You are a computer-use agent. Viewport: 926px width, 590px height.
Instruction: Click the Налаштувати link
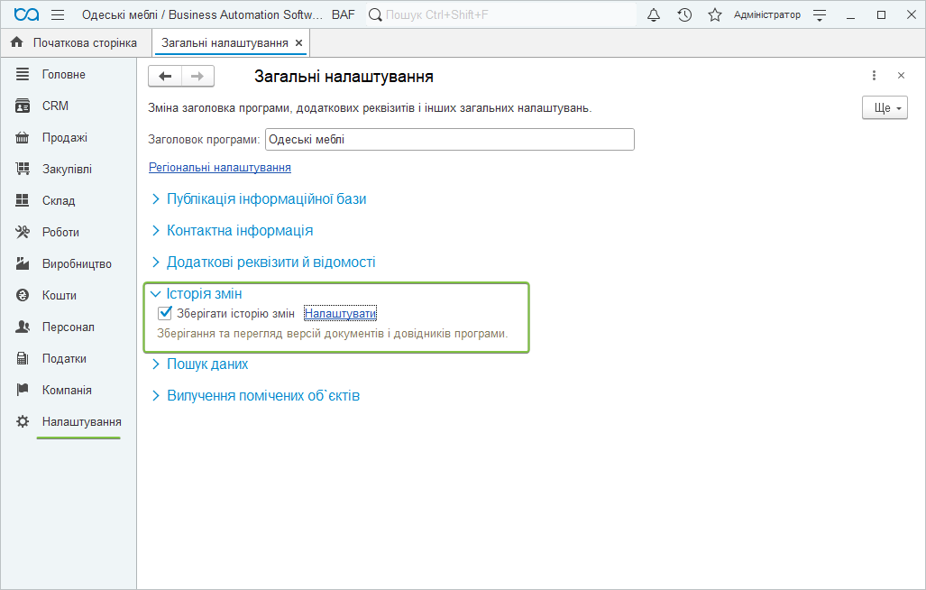pos(340,314)
